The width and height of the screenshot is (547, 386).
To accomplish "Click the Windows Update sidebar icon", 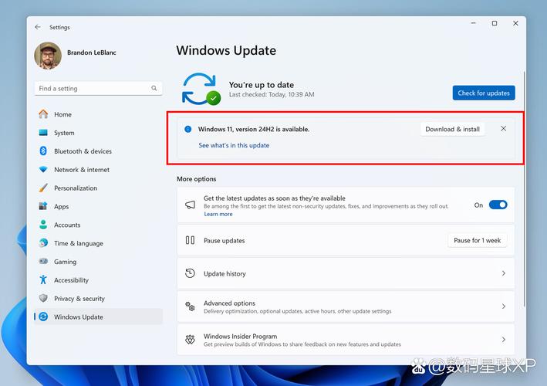I will pos(43,317).
